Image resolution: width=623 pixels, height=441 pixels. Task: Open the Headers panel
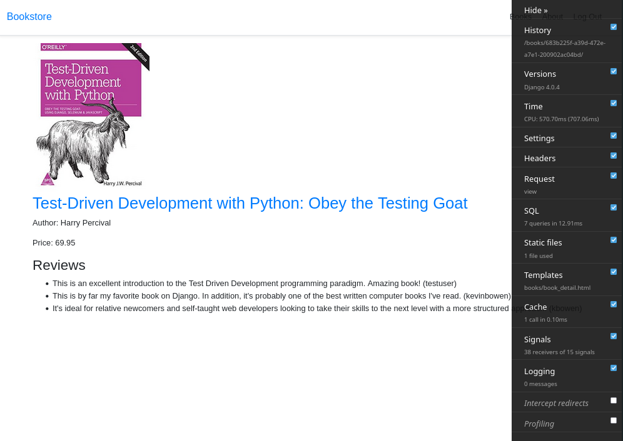pyautogui.click(x=540, y=158)
